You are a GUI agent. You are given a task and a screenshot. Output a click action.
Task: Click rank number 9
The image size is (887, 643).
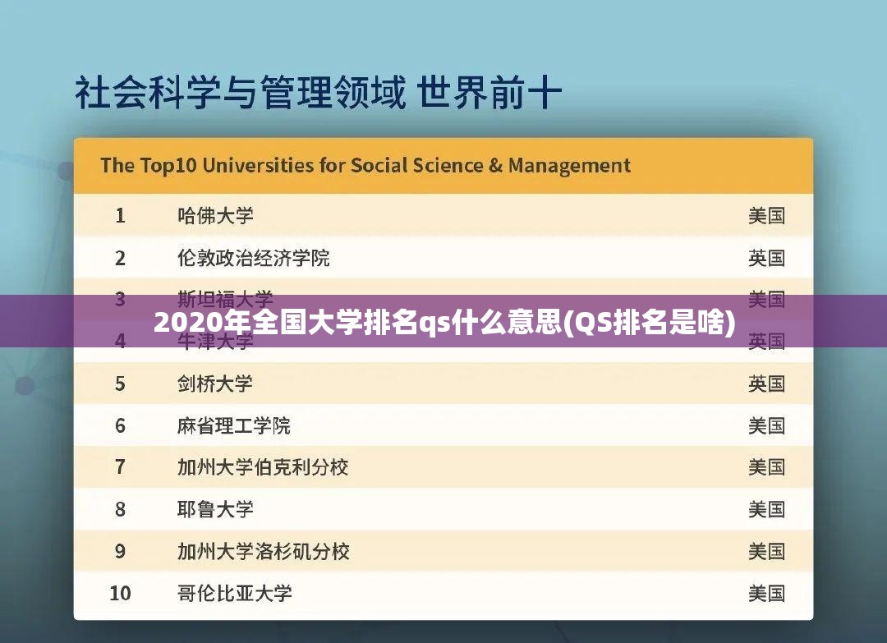120,551
